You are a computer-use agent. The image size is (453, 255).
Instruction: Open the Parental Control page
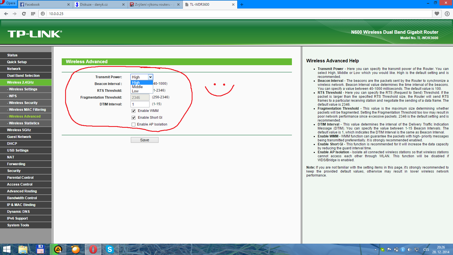pos(26,178)
